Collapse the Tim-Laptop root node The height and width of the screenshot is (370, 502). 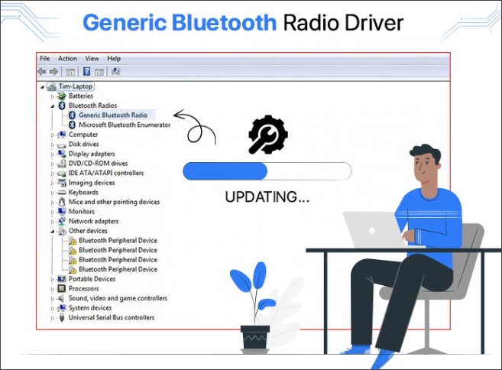[43, 87]
